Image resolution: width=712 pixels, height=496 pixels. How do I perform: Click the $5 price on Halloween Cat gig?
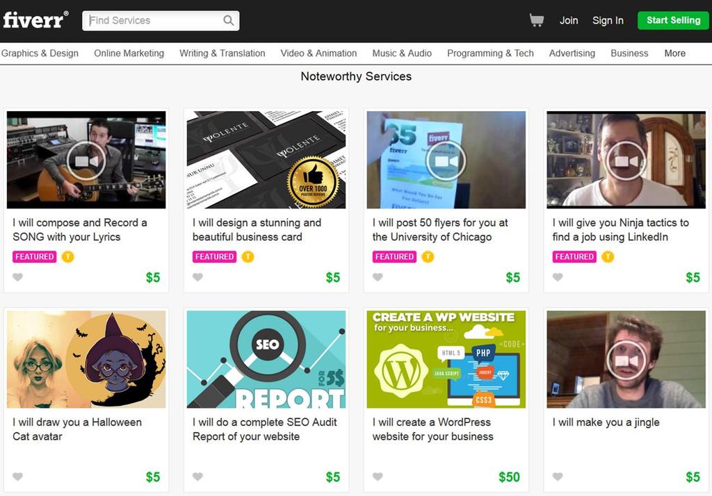tap(153, 477)
